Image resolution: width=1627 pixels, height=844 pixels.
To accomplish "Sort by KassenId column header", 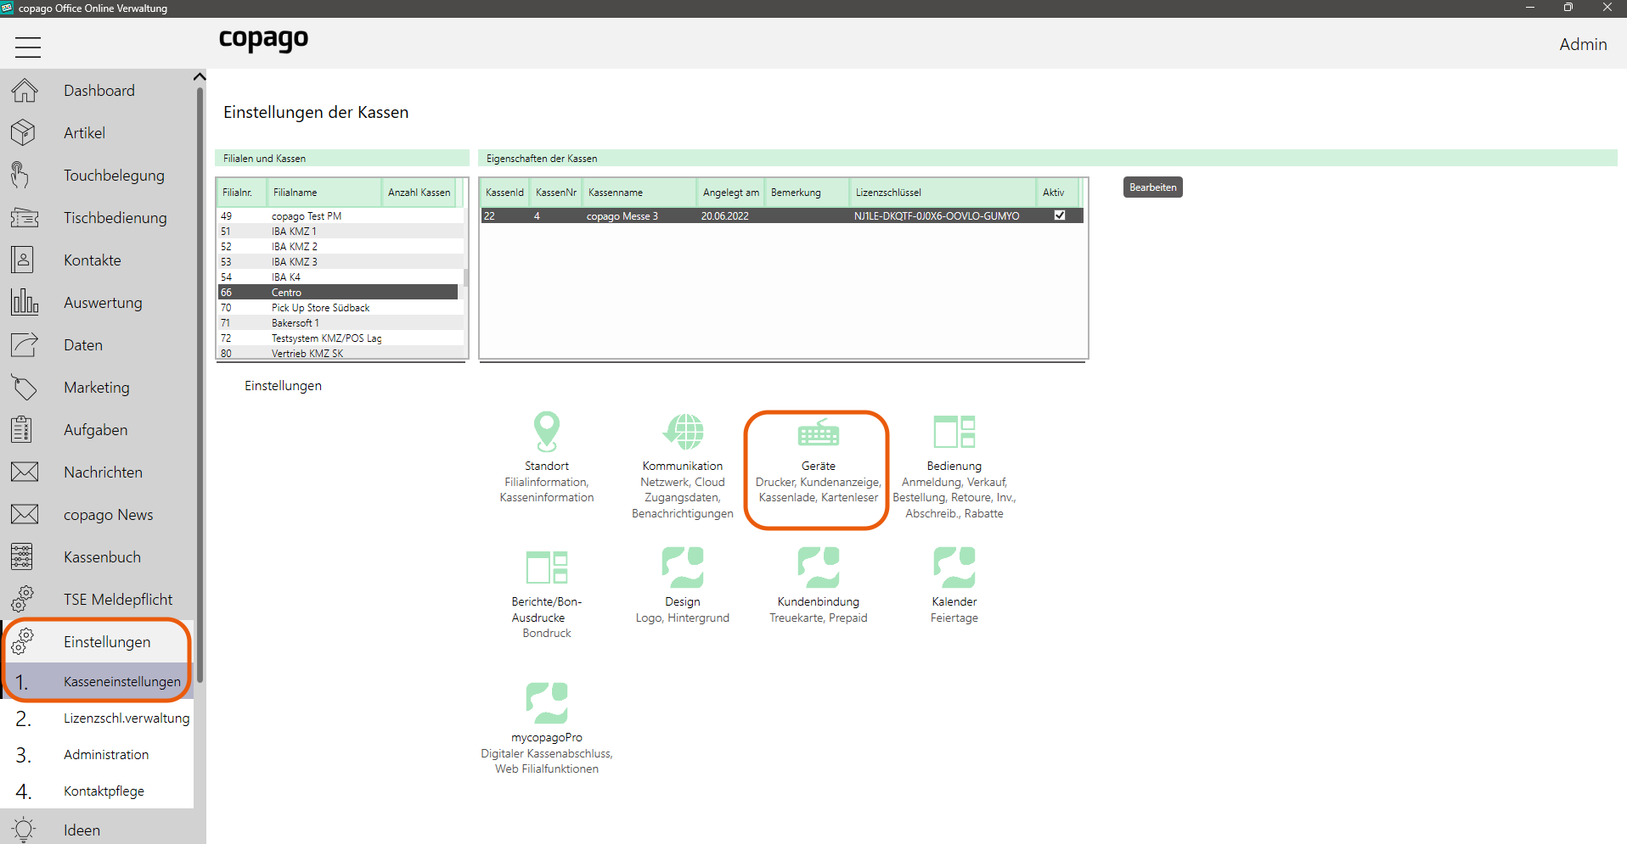I will click(x=505, y=193).
